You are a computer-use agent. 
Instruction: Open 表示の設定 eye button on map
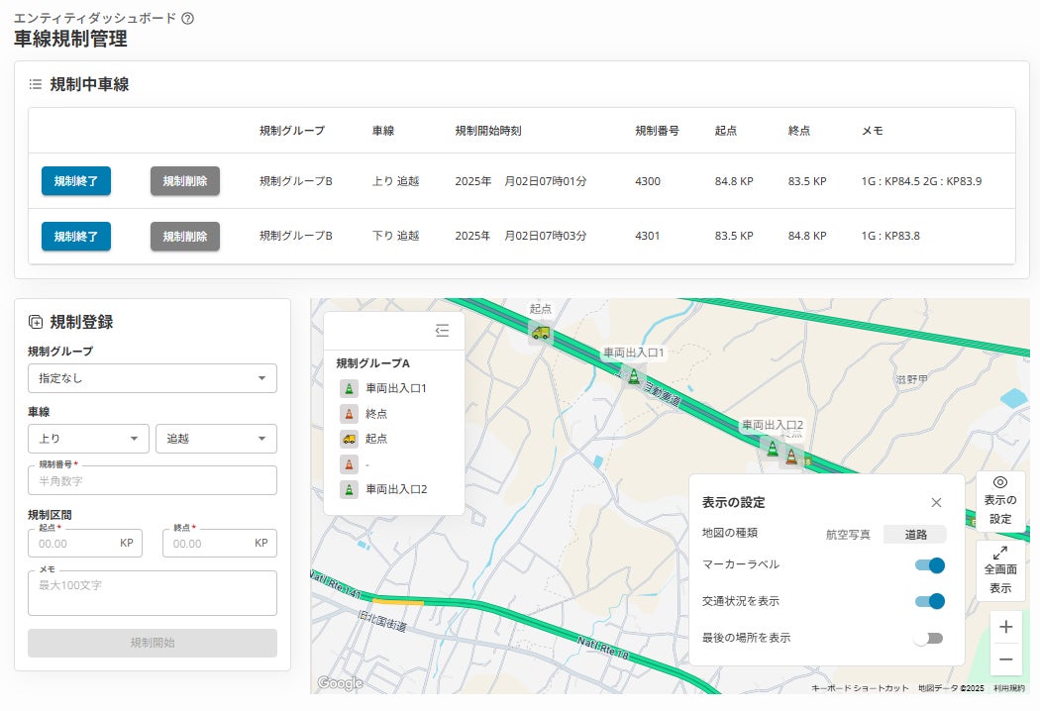point(1000,500)
